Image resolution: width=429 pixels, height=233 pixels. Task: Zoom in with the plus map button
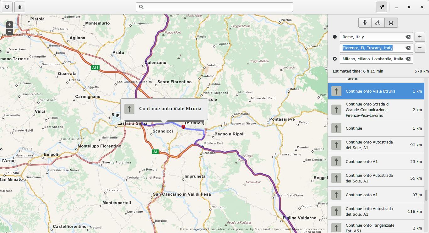click(x=10, y=24)
